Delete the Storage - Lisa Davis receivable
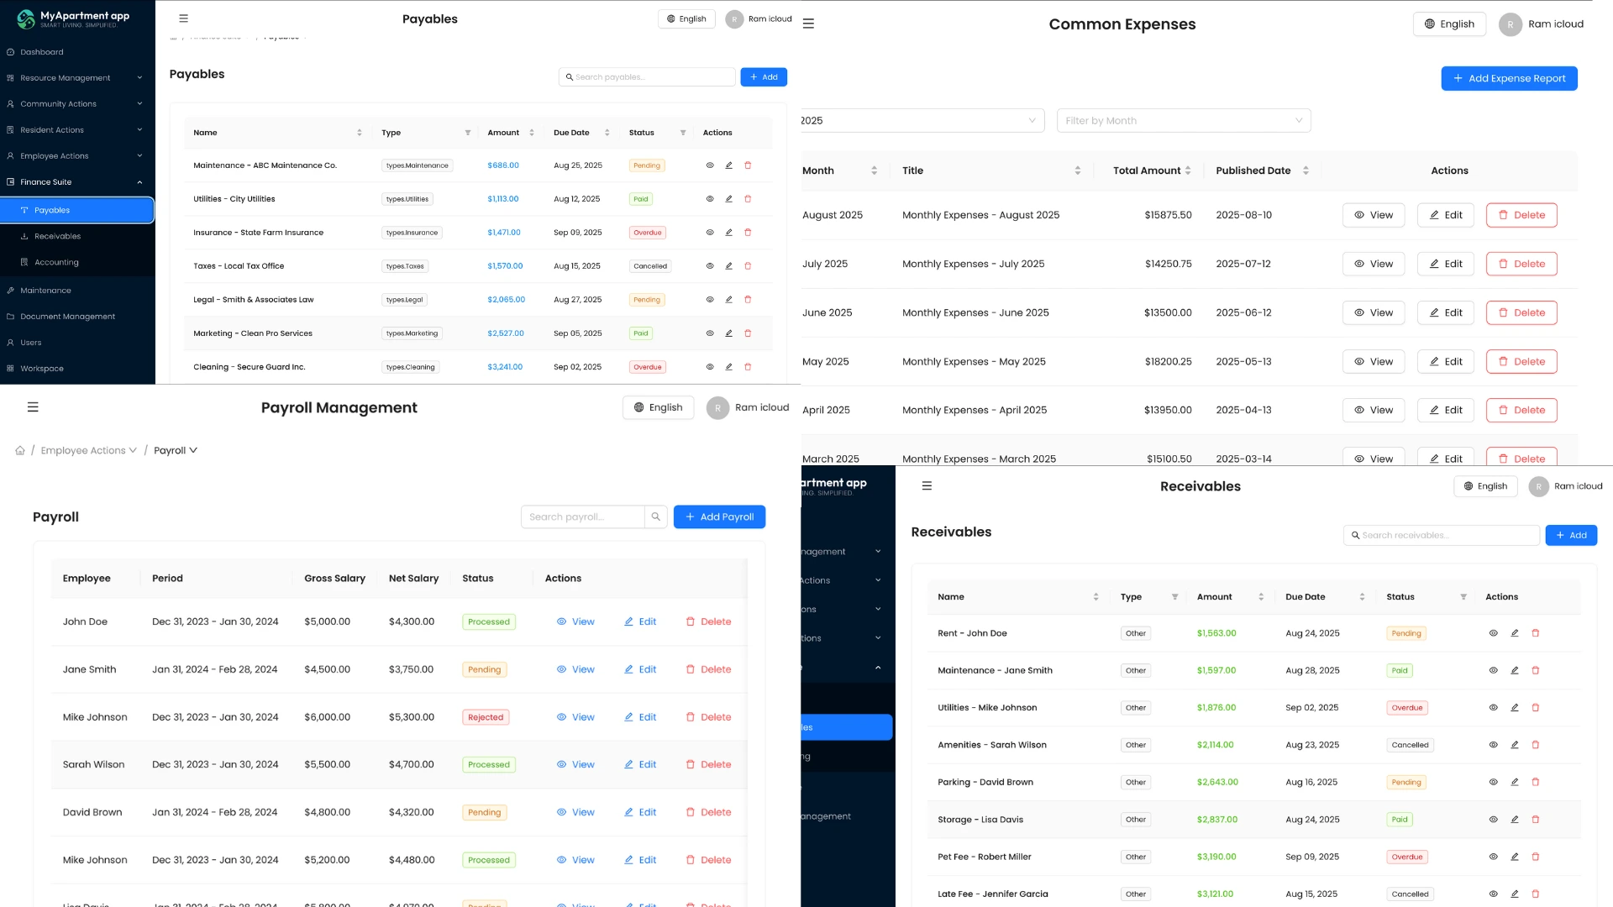Viewport: 1613px width, 907px height. pyautogui.click(x=1536, y=820)
